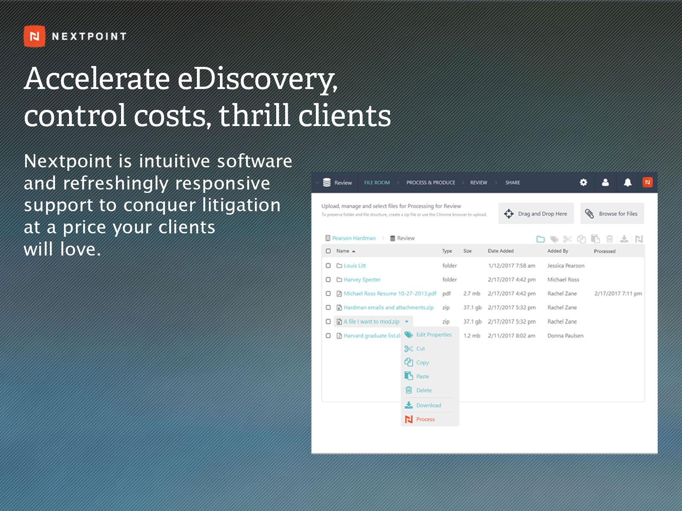Toggle the select-all checkbox in the header
The height and width of the screenshot is (511, 682).
point(328,251)
